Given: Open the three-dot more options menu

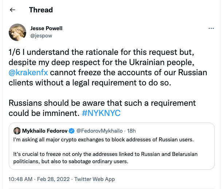Looking at the screenshot, I should tap(211, 28).
